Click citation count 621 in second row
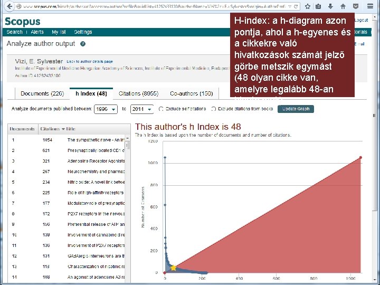Viewport: 380px width, 285px height. 46,150
